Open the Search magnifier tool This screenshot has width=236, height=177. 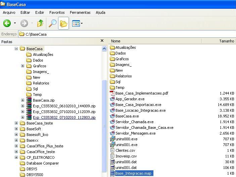click(x=52, y=23)
